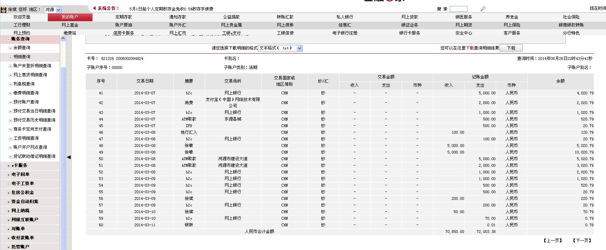Open the 网上保险 menu
Image resolution: width=606 pixels, height=250 pixels.
coord(512,25)
